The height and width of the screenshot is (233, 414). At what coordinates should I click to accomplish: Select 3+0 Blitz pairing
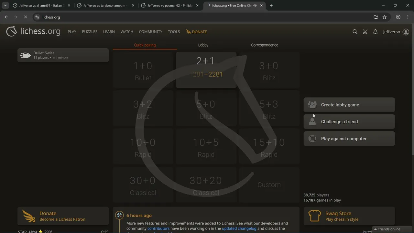269,70
